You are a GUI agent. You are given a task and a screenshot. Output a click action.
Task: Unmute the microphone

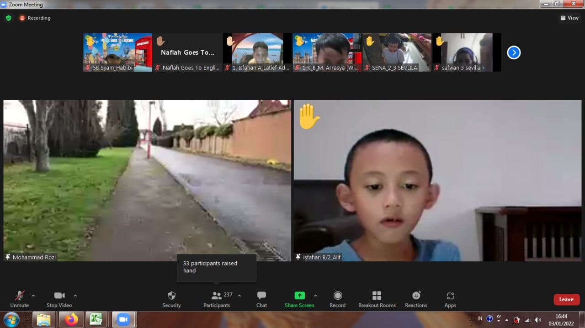19,299
